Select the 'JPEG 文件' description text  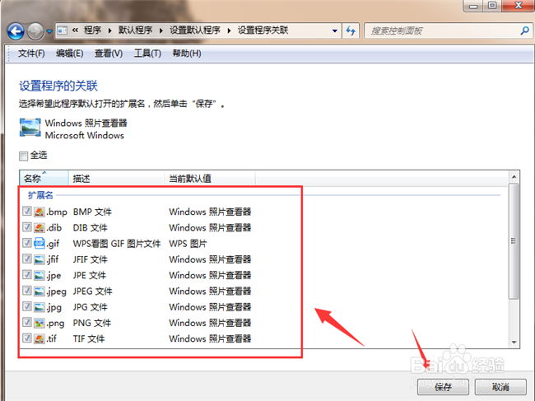coord(92,291)
